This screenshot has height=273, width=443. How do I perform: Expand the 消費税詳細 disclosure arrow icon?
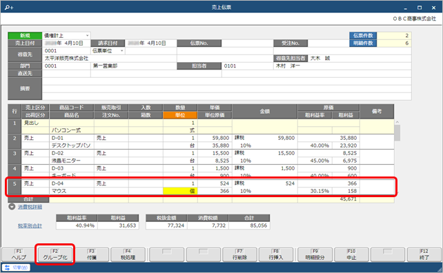(x=12, y=207)
